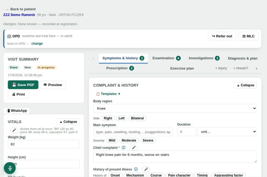Expand the Templates dropdown
Screen dimensions: 267x177
(x=108, y=94)
